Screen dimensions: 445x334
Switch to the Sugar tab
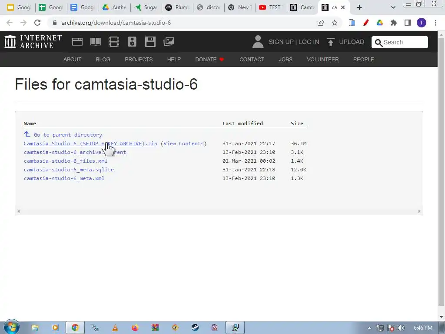(x=146, y=7)
